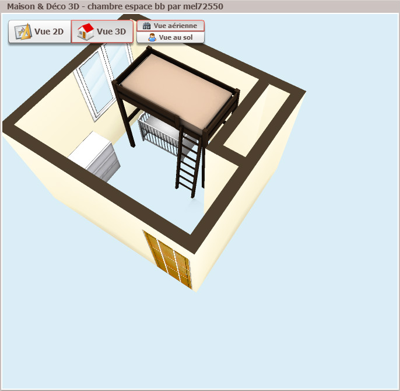Screen dimensions: 400x391
Task: Switch to Vue au sol view
Action: coord(170,37)
